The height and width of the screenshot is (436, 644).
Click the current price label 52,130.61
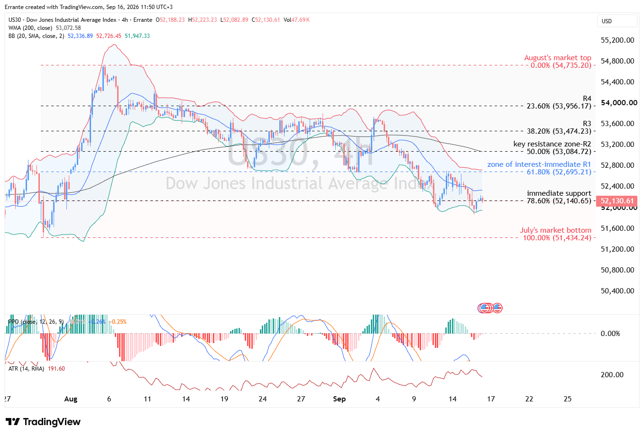coord(617,201)
